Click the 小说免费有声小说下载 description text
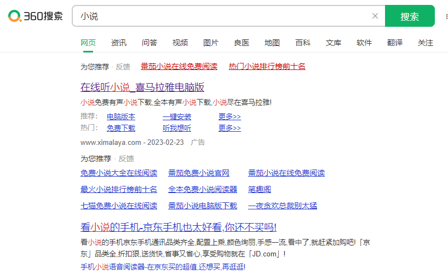 click(176, 102)
